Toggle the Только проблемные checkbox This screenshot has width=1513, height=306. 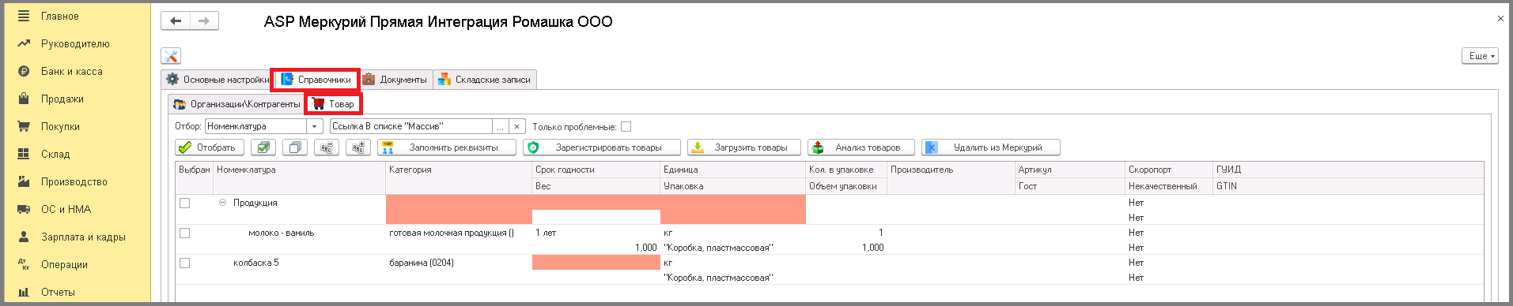point(626,126)
